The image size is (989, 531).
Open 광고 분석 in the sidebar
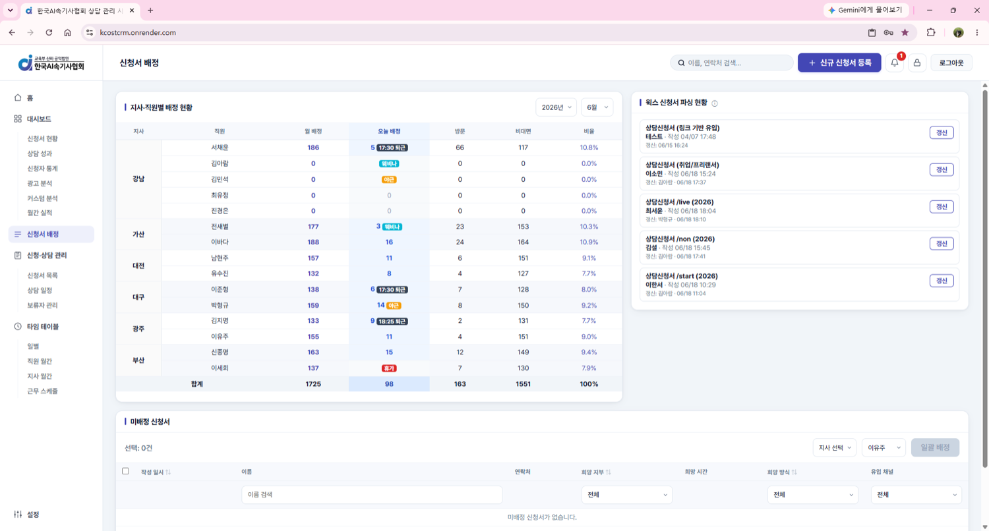point(40,183)
